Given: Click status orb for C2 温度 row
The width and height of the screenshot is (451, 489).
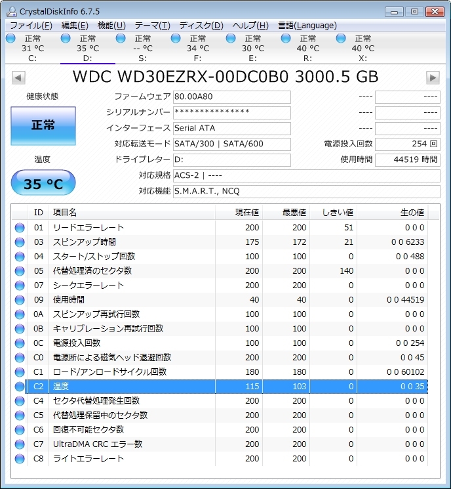Looking at the screenshot, I should click(x=20, y=387).
